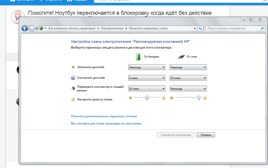Maximize the control panel window

tap(251, 20)
